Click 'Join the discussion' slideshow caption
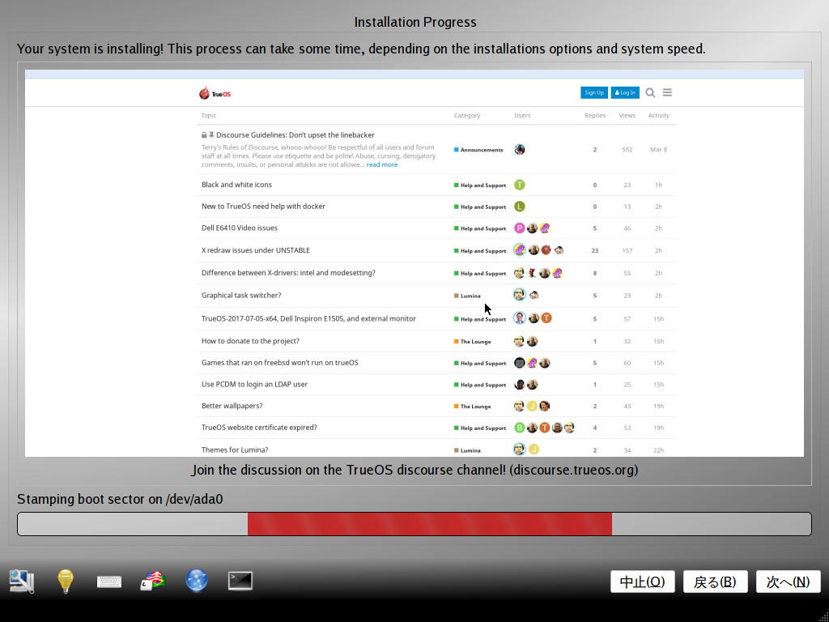829x622 pixels. 414,470
